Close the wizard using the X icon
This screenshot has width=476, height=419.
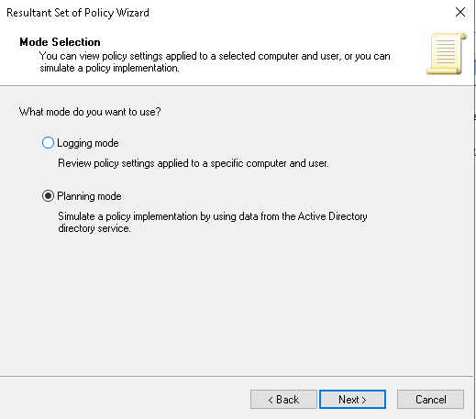[460, 12]
